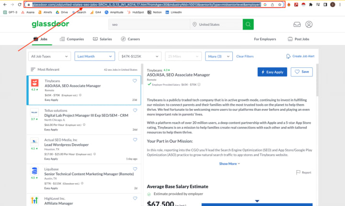This screenshot has width=345, height=206.
Task: Click info icon beside Employer Provided Salary
Action: click(x=199, y=85)
